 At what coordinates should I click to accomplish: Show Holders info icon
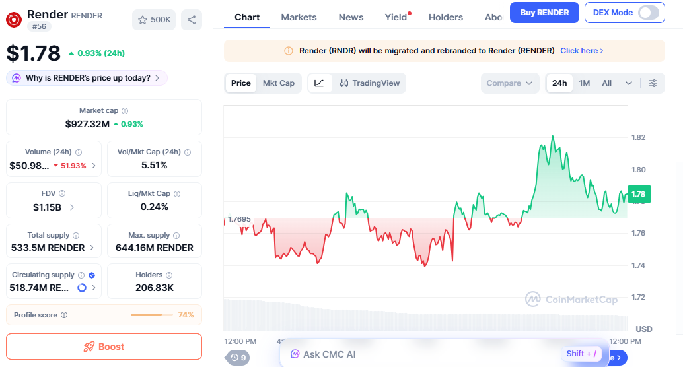[169, 275]
